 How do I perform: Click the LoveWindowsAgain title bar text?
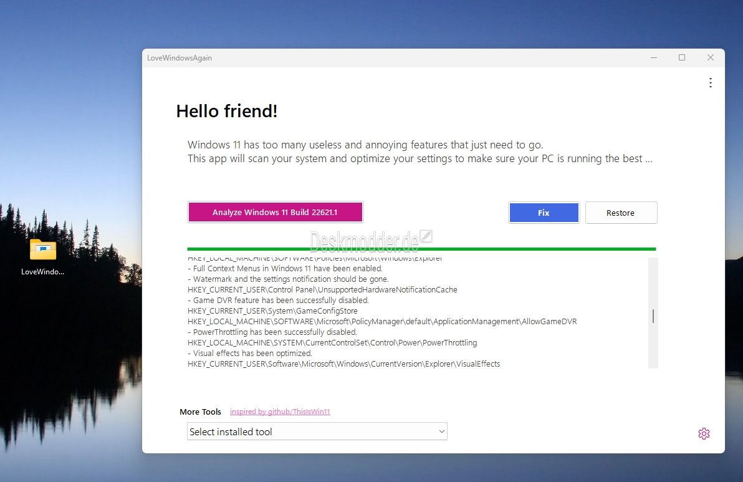180,58
